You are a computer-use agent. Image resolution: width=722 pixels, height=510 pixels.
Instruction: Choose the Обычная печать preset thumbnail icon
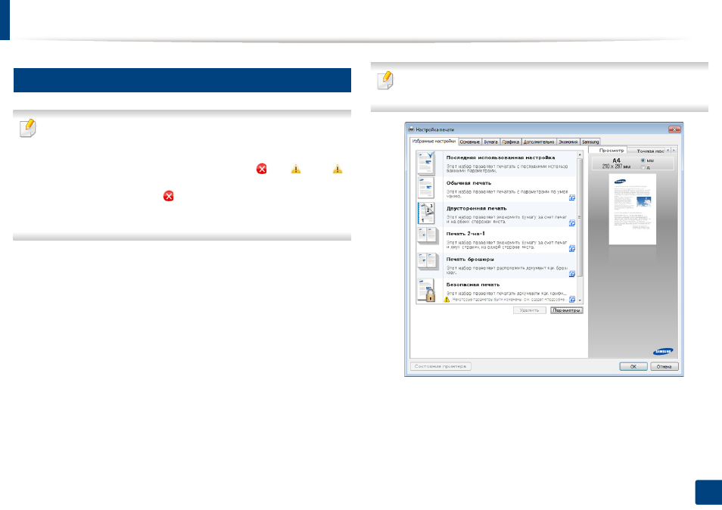(x=426, y=188)
